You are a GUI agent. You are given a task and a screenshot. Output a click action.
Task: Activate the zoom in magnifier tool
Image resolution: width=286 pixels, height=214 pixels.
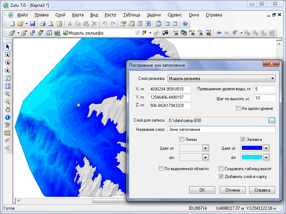click(8, 94)
